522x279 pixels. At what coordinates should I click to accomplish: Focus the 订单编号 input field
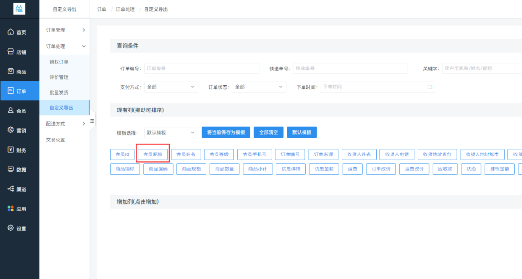tap(202, 69)
